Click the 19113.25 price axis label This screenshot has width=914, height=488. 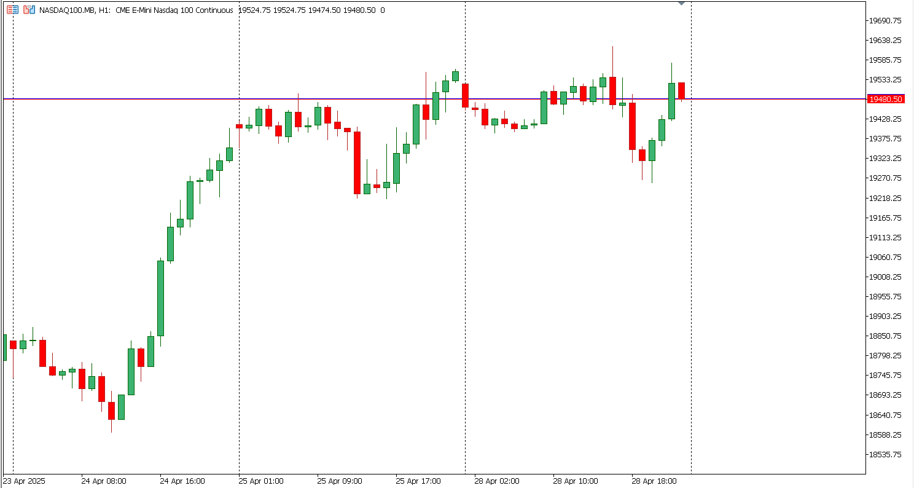pyautogui.click(x=885, y=237)
